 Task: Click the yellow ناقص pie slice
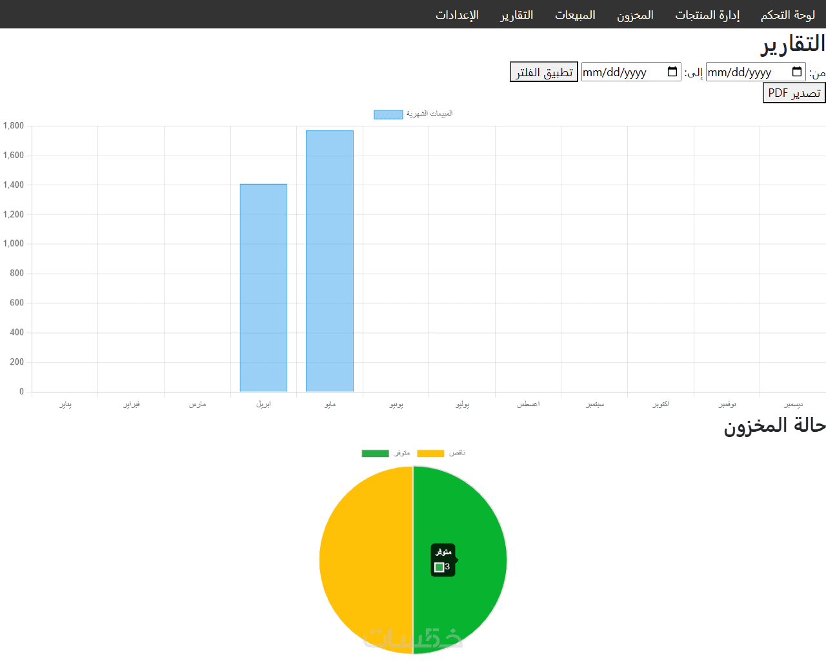coord(366,560)
